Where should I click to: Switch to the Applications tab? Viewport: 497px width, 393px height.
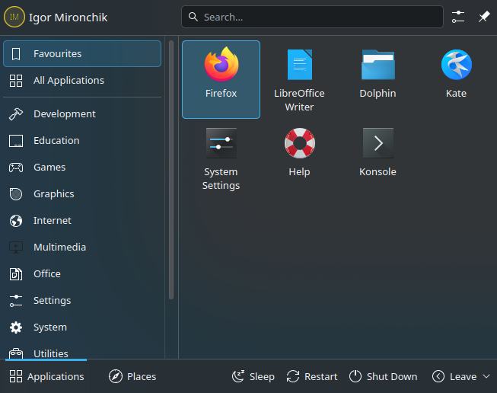[x=46, y=376]
